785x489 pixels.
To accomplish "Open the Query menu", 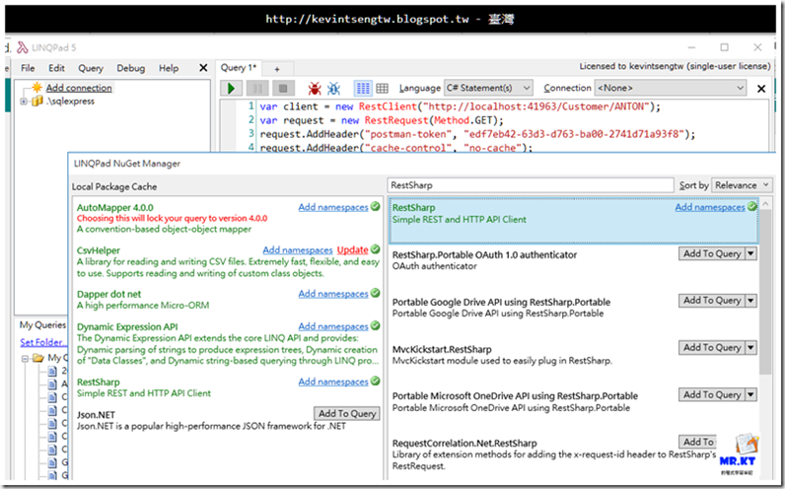I will tap(90, 68).
